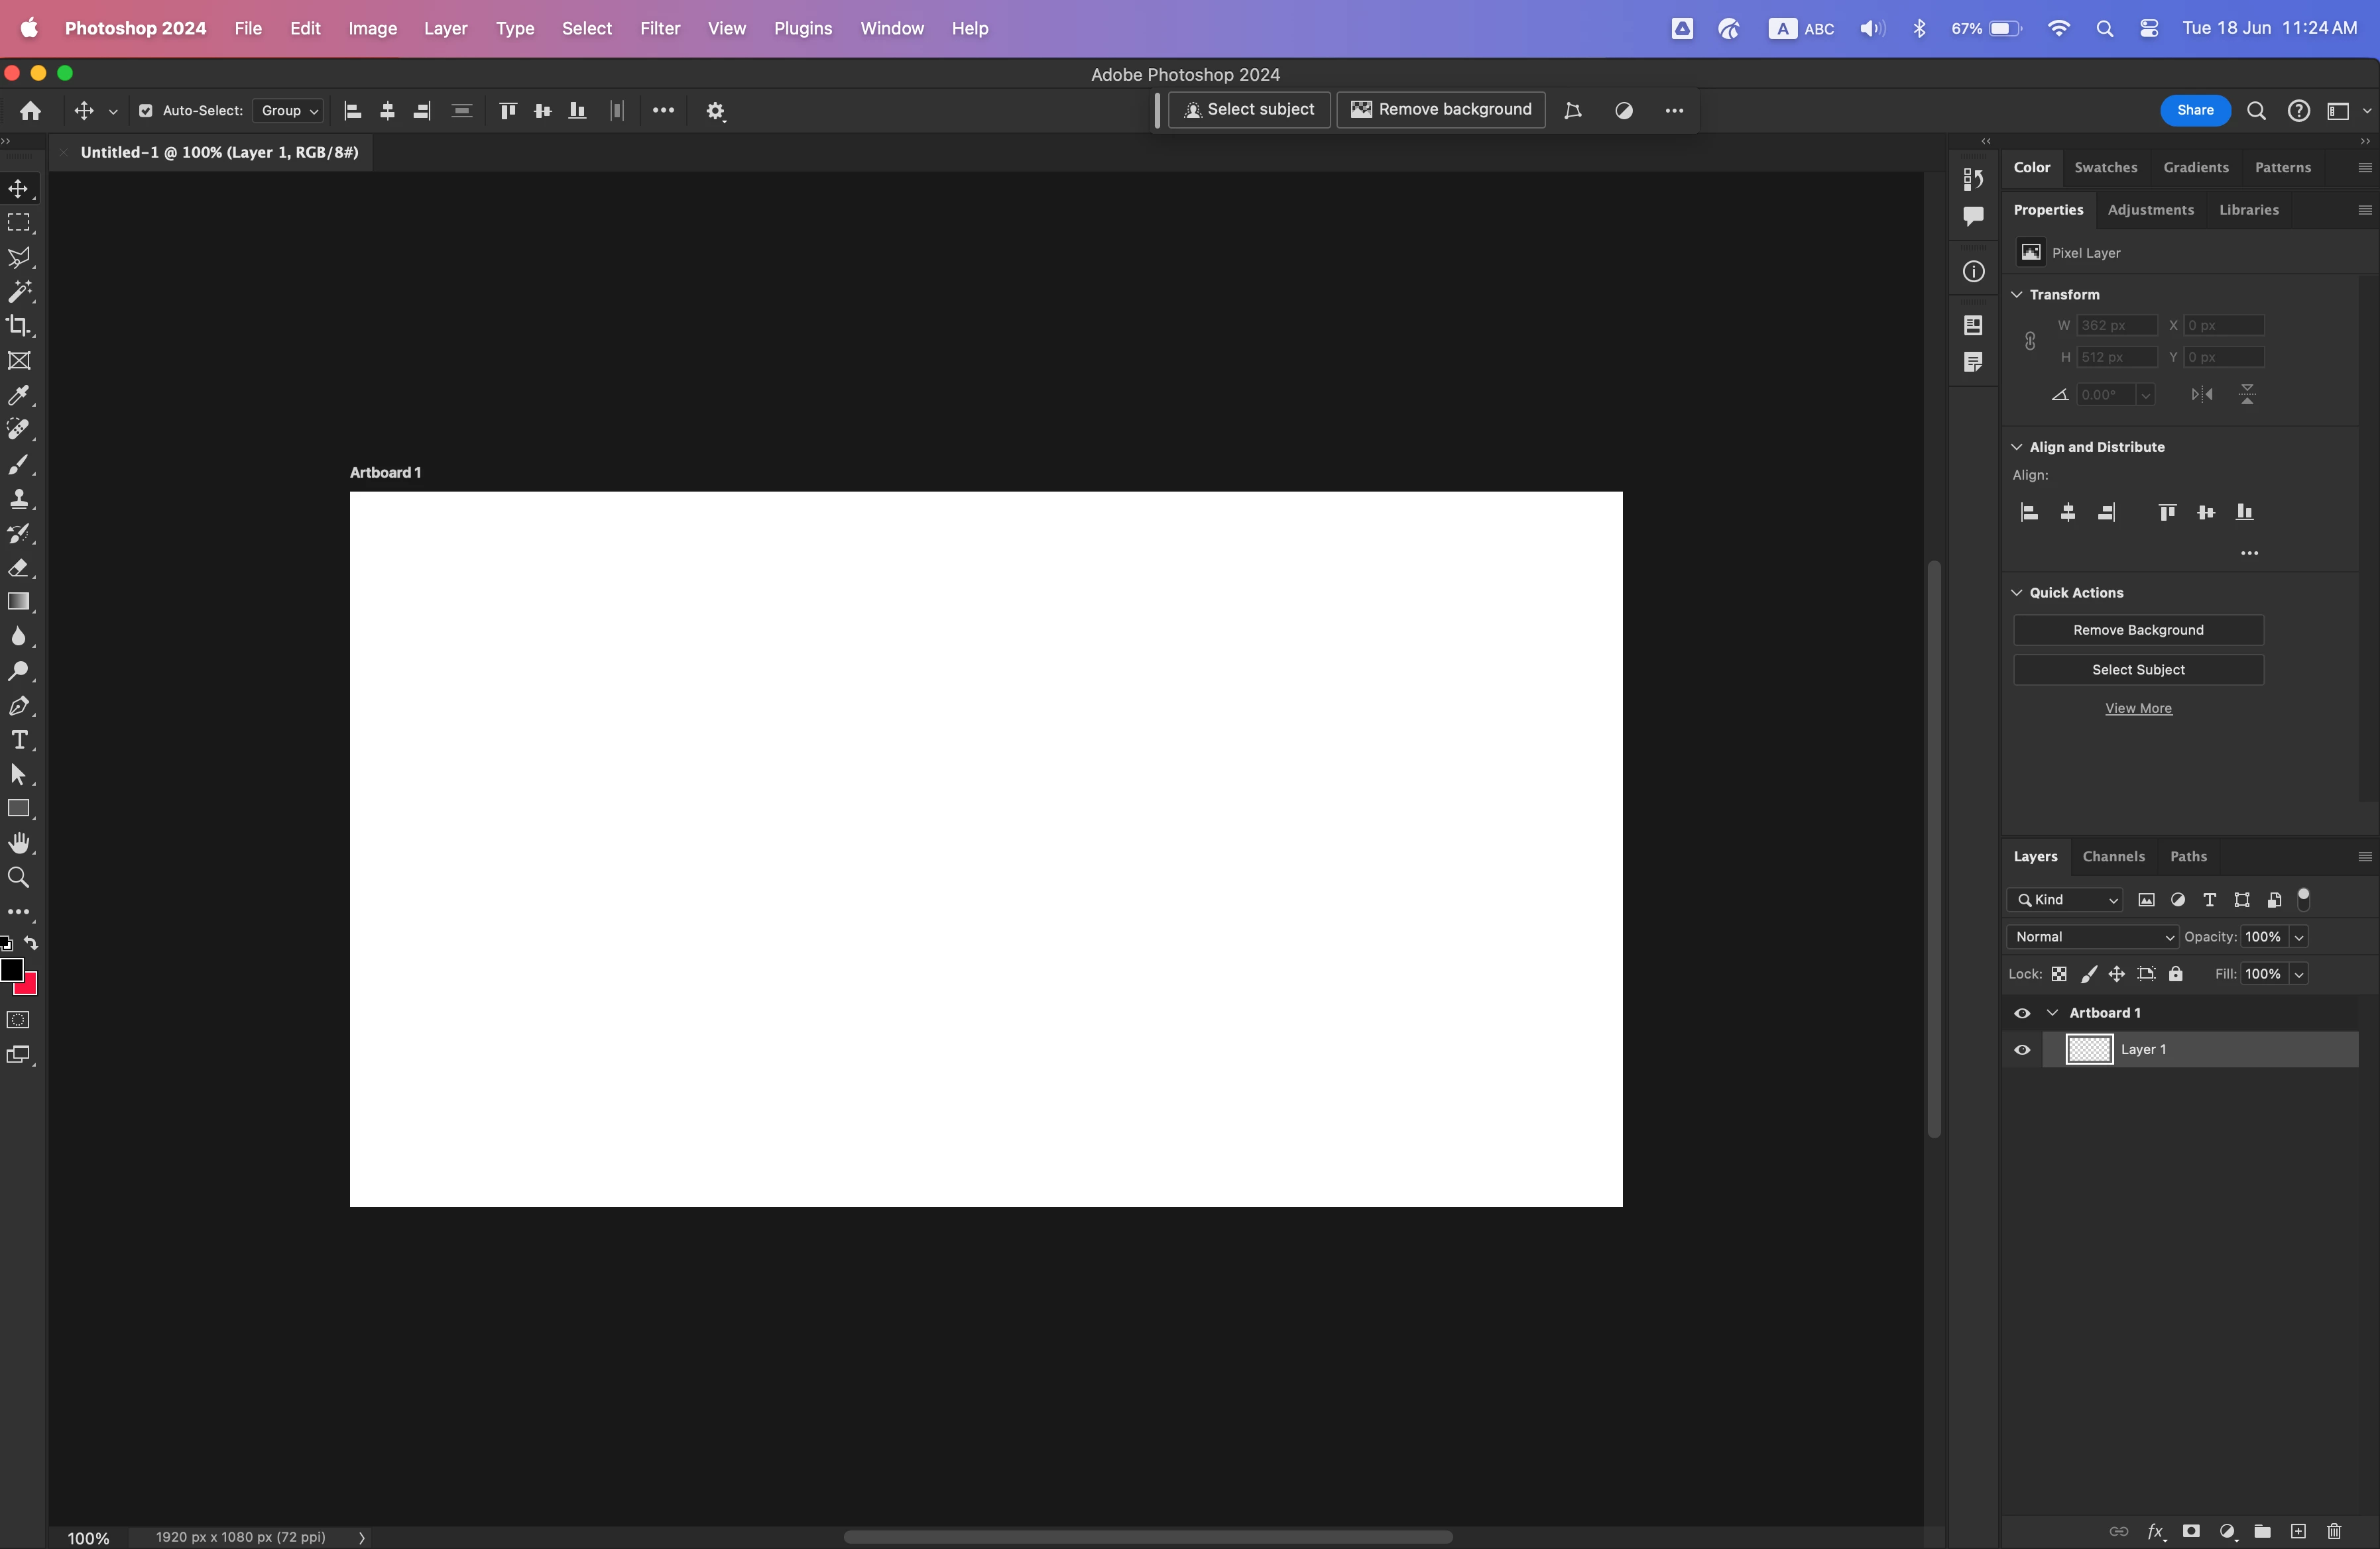Select the Horizontal Type tool
Image resolution: width=2380 pixels, height=1549 pixels.
pyautogui.click(x=19, y=741)
